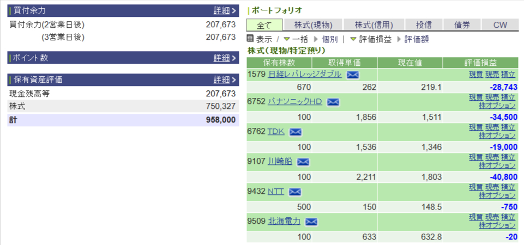Click the mail icon beside 日経レバレッジダブル
This screenshot has height=245, width=524.
[353, 75]
